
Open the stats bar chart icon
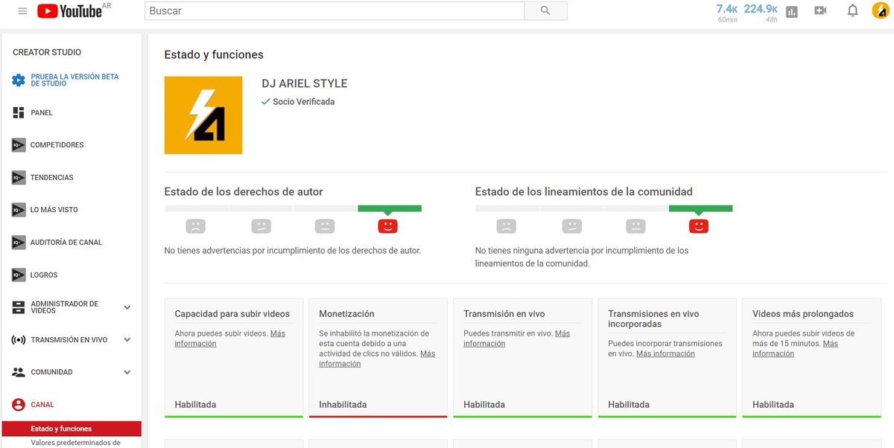(791, 11)
